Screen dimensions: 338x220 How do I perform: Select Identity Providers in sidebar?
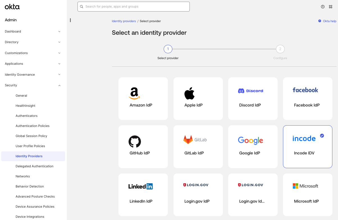33,156
